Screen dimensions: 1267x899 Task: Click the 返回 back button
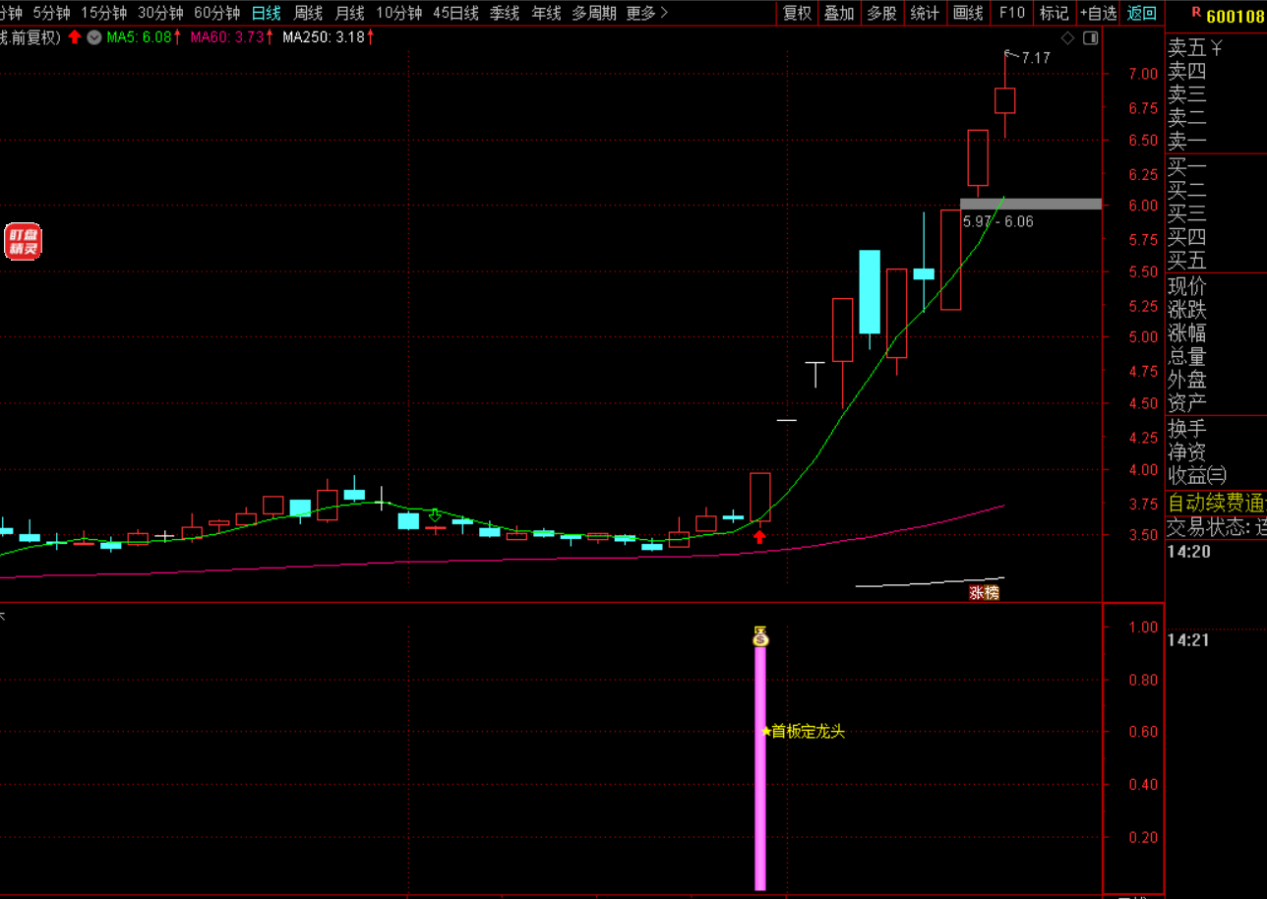click(1142, 13)
